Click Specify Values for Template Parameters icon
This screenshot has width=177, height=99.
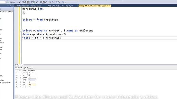point(63,2)
